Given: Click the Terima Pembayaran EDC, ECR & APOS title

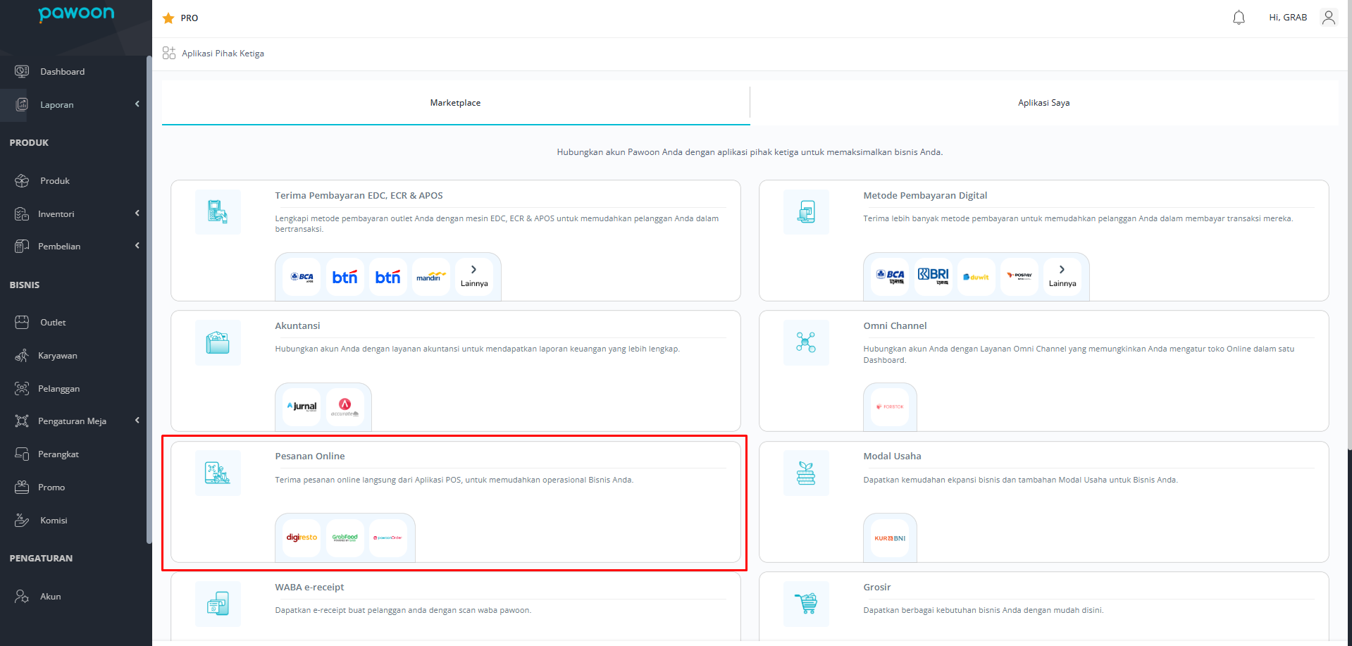Looking at the screenshot, I should pos(359,196).
